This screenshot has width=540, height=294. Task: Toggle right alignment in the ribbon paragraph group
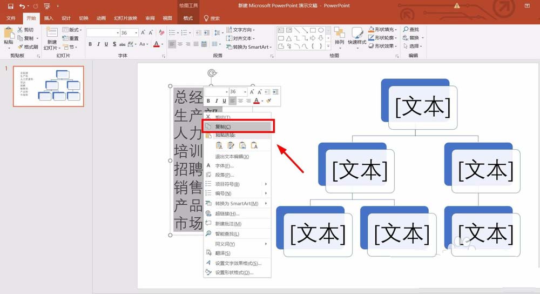coord(188,44)
